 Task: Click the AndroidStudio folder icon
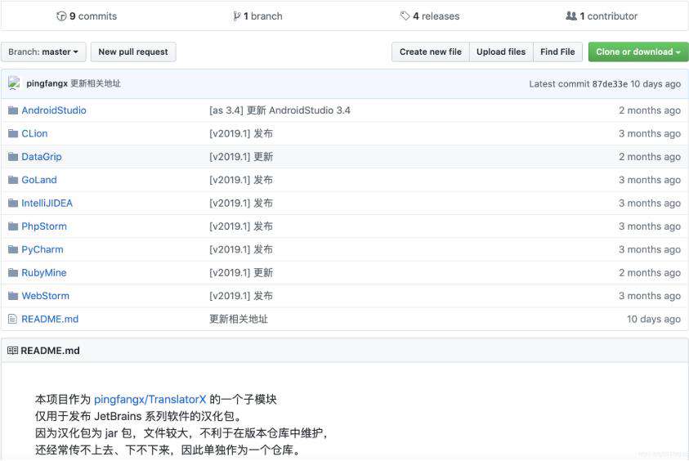[x=13, y=110]
